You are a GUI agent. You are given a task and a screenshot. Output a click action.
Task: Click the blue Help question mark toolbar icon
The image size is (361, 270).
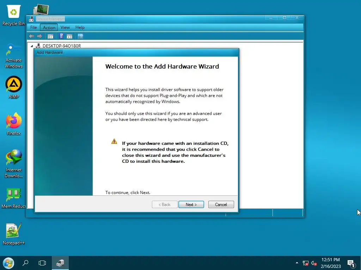[x=61, y=36]
